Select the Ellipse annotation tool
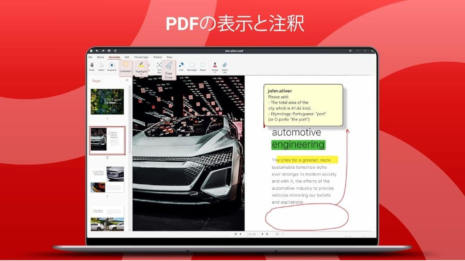Image resolution: width=465 pixels, height=261 pixels. [202, 64]
